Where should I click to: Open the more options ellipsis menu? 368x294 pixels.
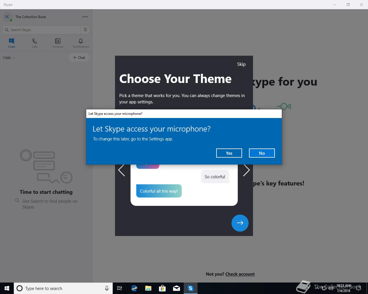[x=85, y=17]
